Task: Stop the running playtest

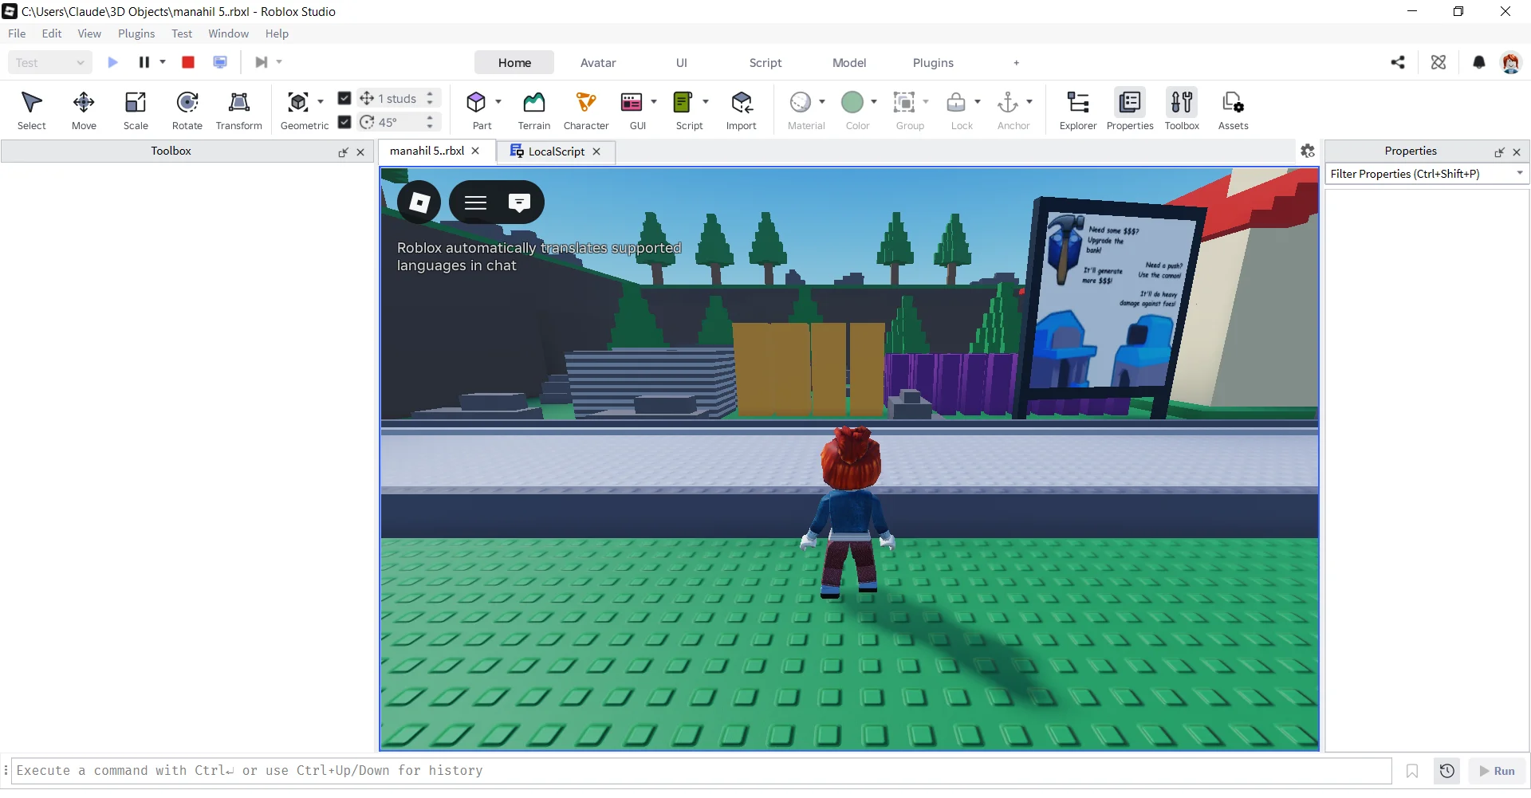Action: click(188, 62)
